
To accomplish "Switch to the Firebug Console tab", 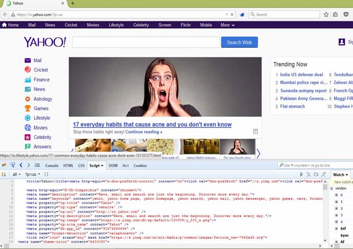I will 52,165.
